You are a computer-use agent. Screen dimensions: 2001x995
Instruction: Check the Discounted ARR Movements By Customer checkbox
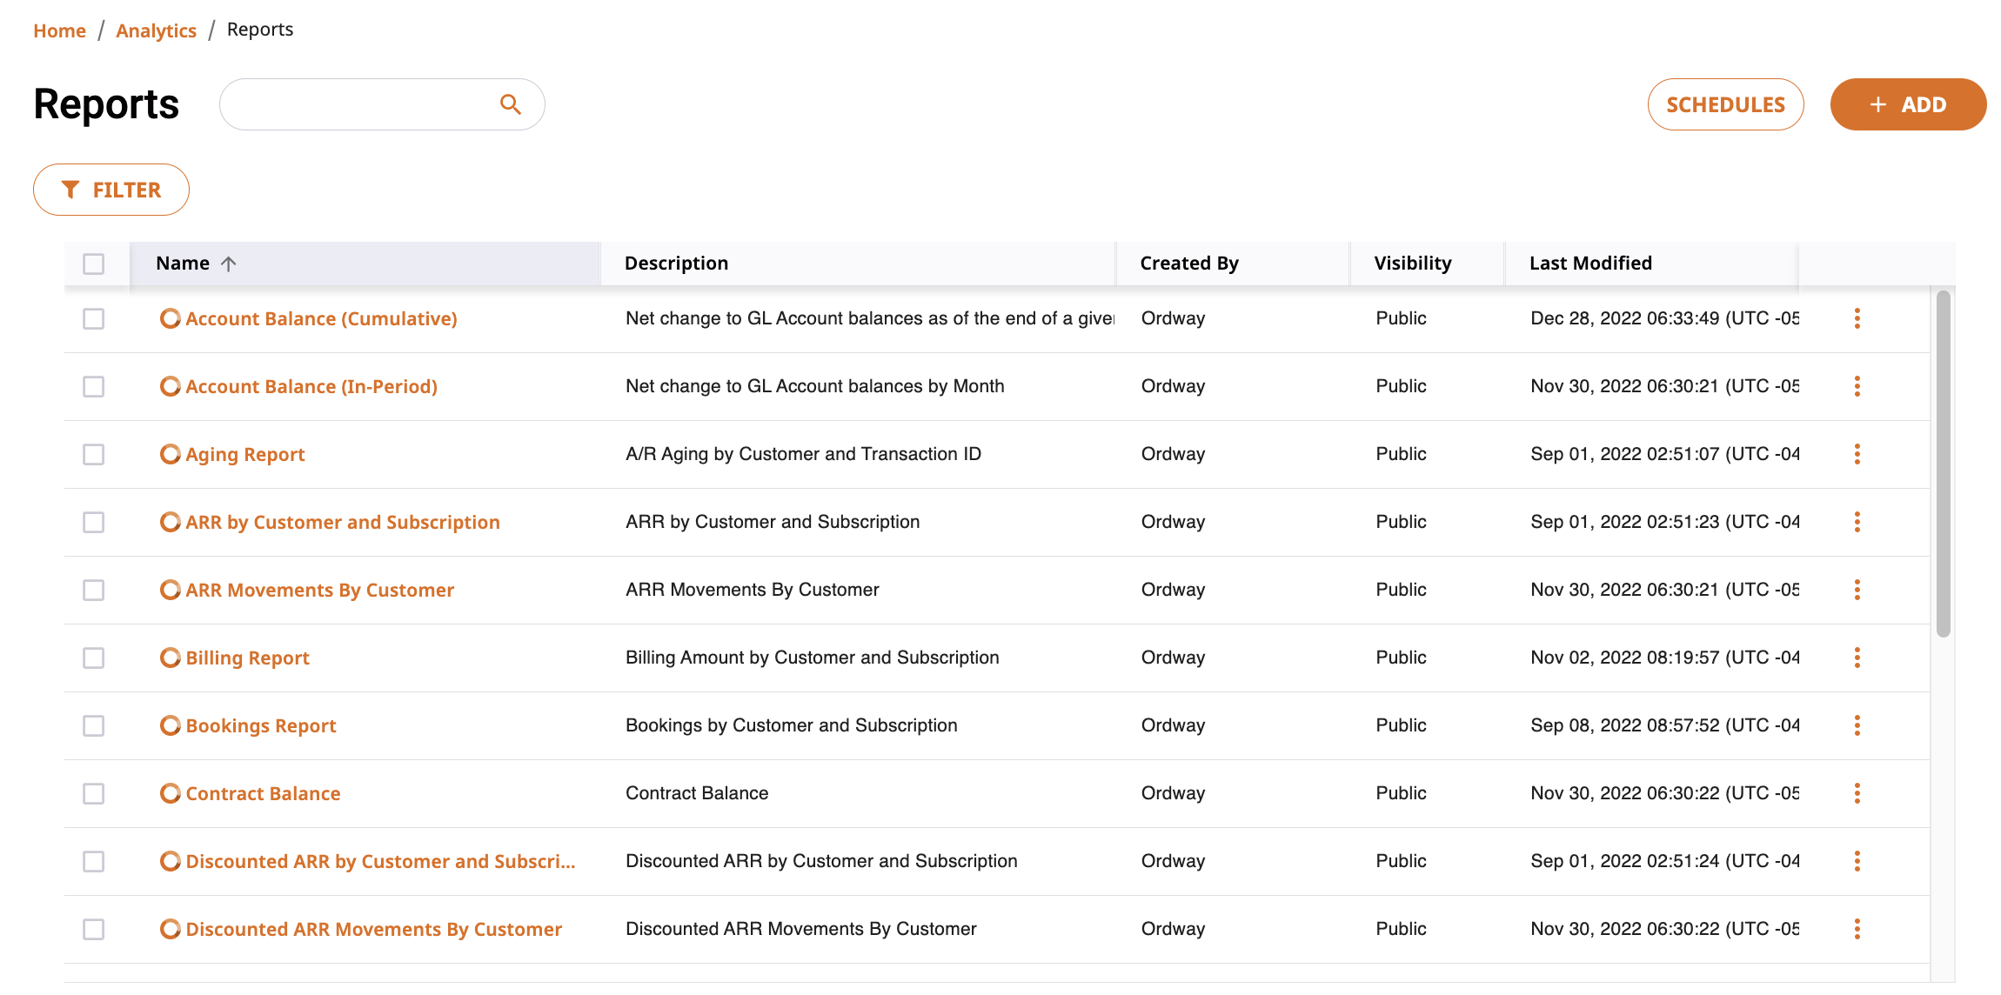(94, 929)
